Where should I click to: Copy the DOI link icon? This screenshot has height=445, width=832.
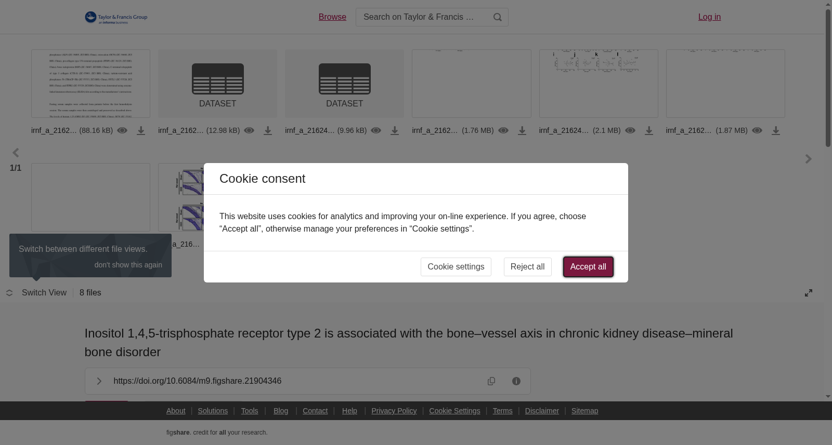(x=491, y=381)
